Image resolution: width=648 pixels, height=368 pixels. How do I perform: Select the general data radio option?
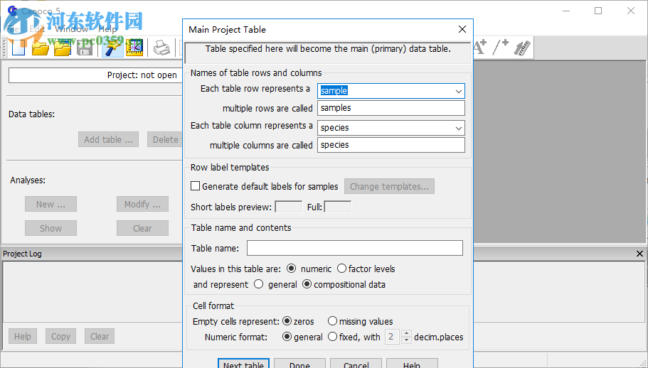[258, 284]
